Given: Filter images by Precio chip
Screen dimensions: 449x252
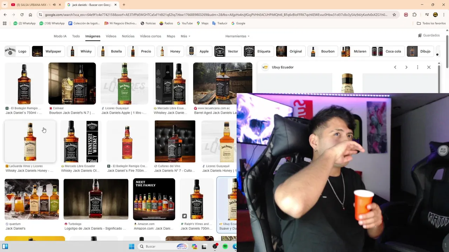Looking at the screenshot, I should [141, 51].
